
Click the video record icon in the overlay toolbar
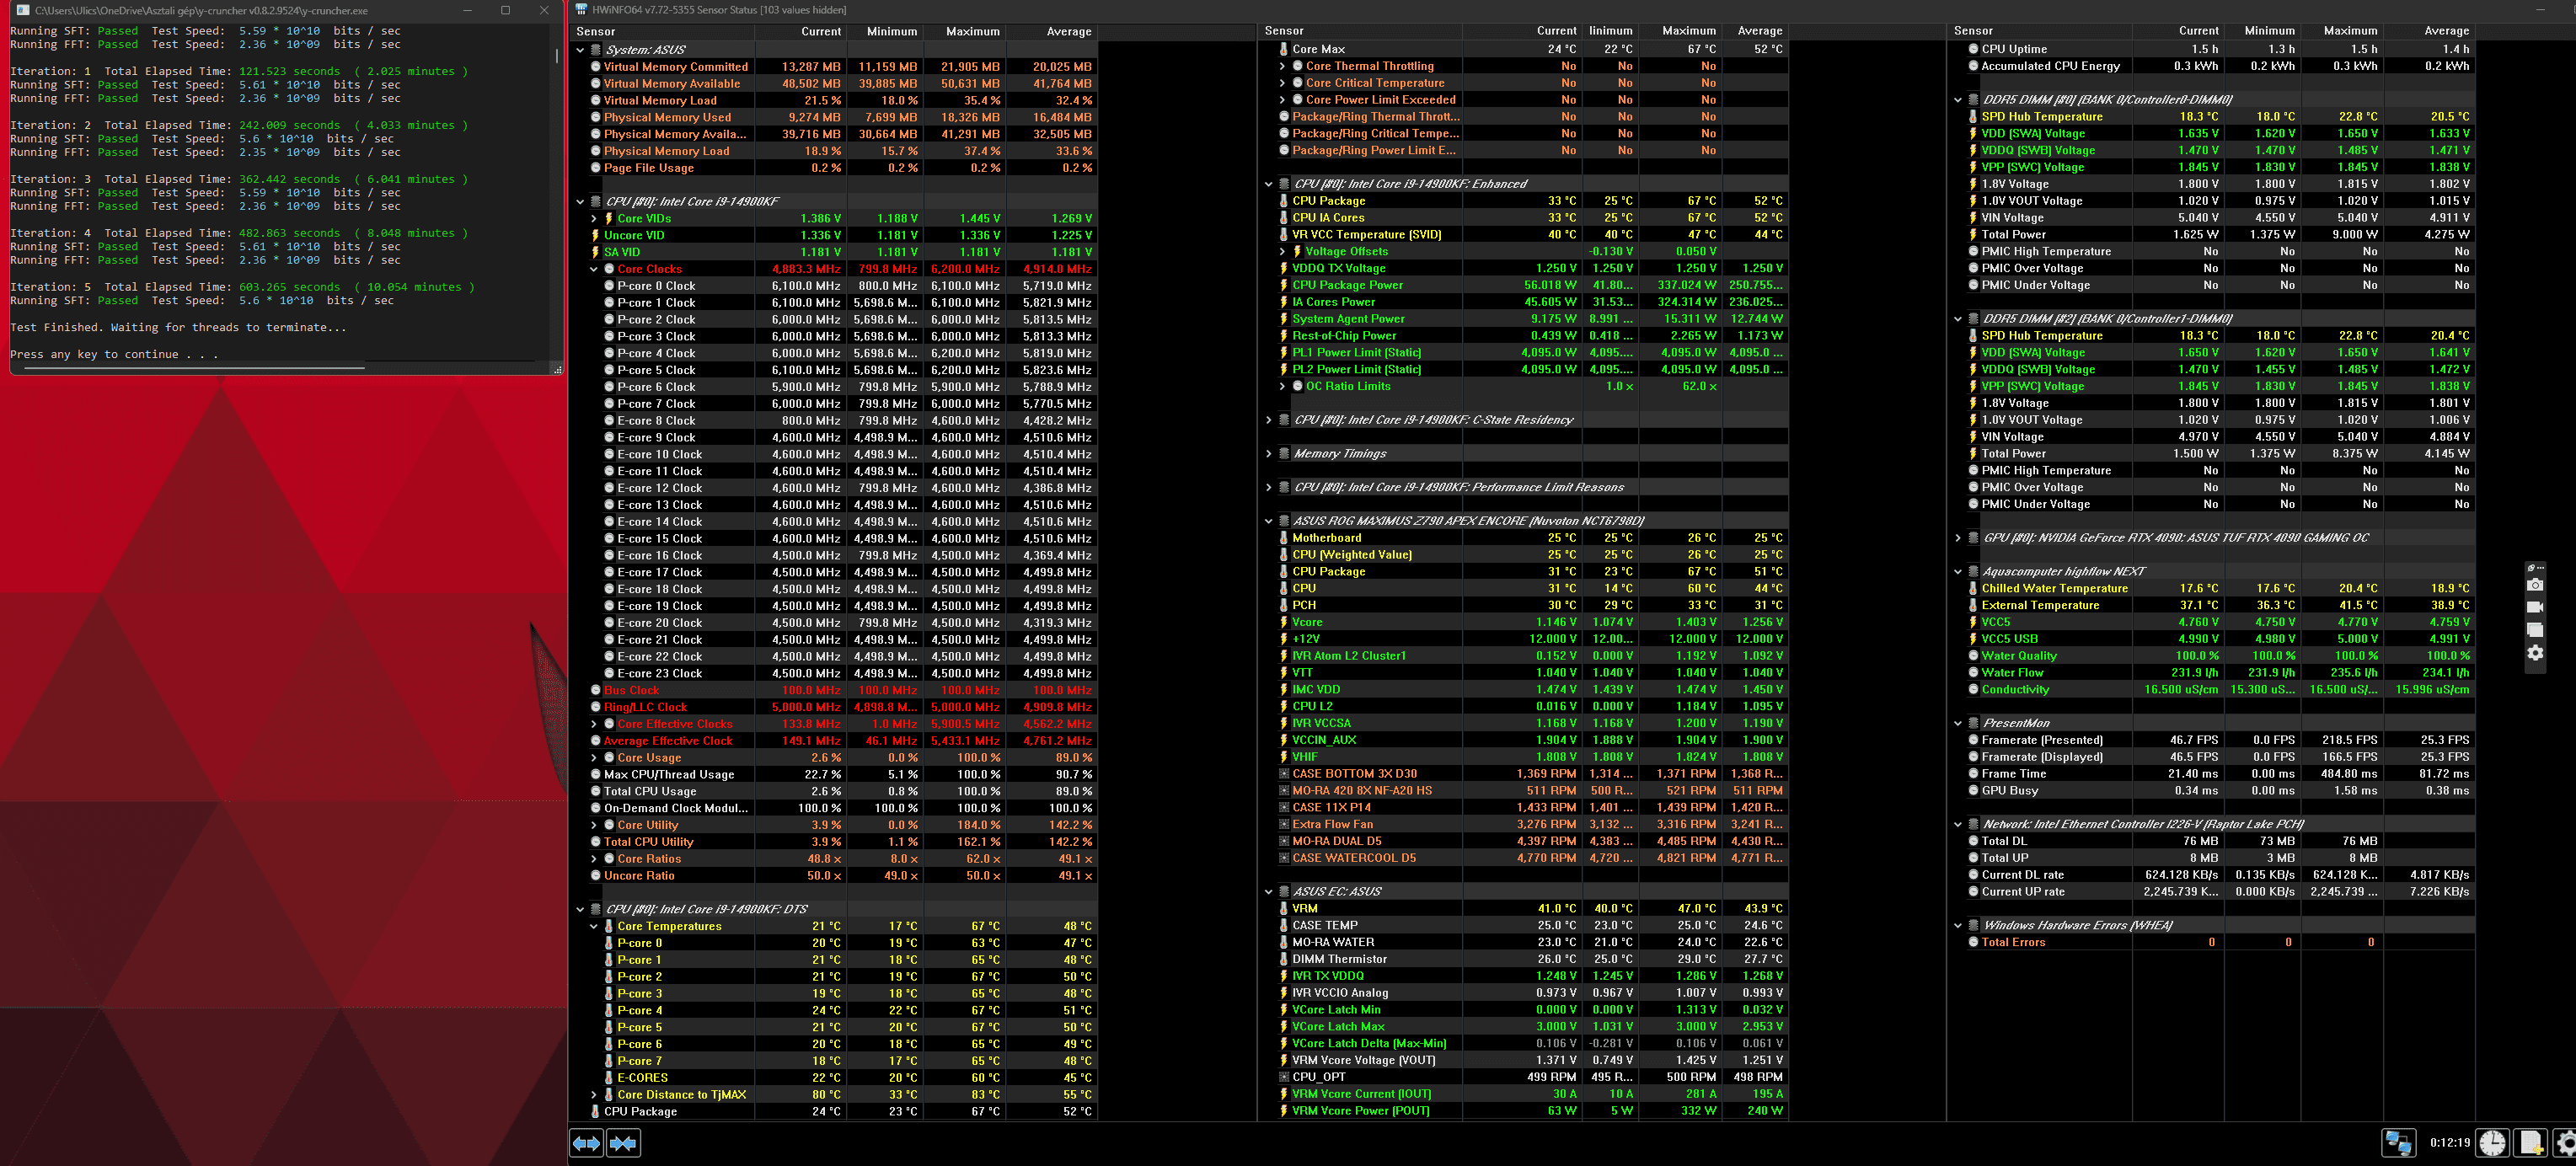[x=2534, y=608]
